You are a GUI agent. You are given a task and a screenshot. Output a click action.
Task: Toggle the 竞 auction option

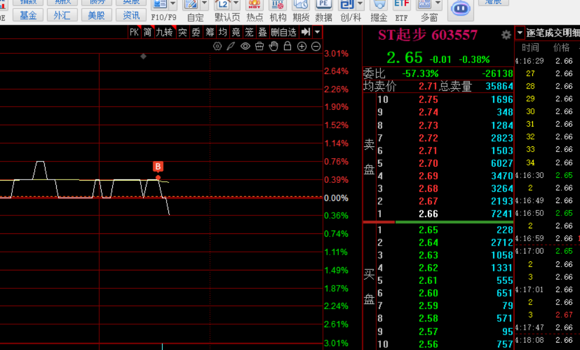tap(236, 33)
